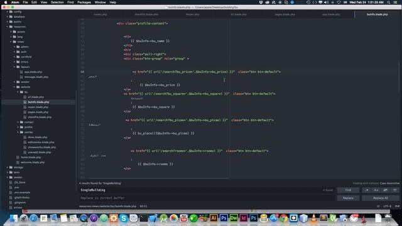This screenshot has height=226, width=402.
Task: Collapse the layouts folder
Action: [25, 67]
